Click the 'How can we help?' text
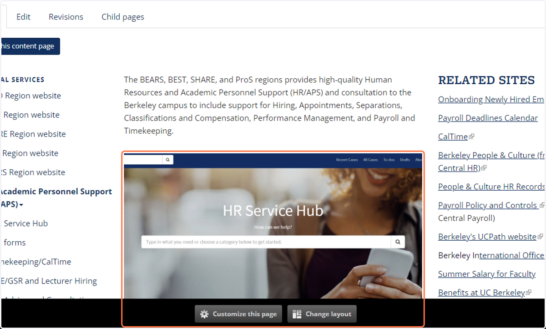 (x=273, y=227)
